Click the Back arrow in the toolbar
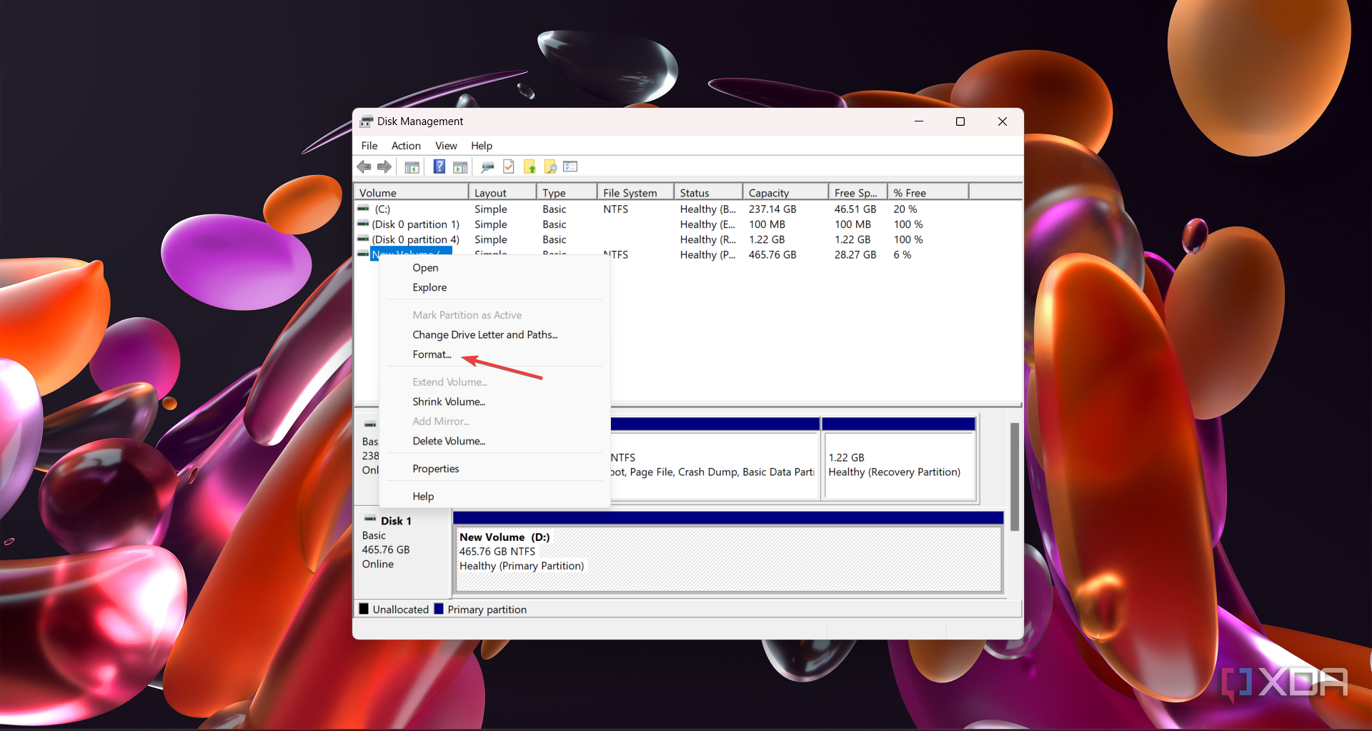The image size is (1372, 731). [x=364, y=167]
